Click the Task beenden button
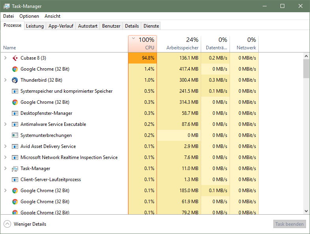 [289, 224]
